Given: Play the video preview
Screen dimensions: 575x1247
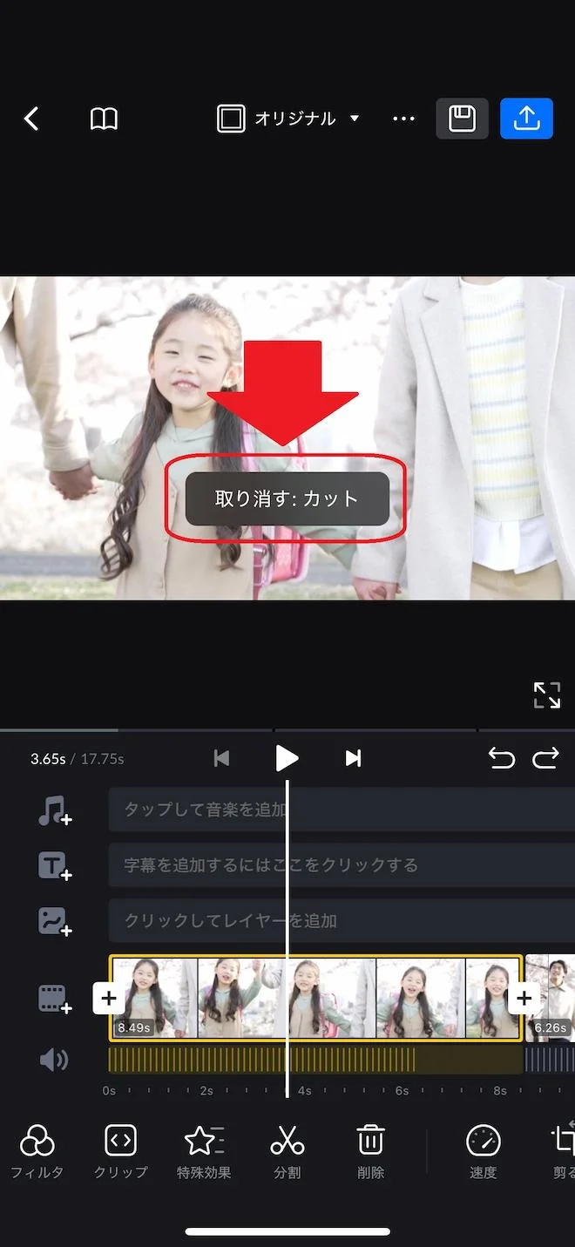Looking at the screenshot, I should [x=287, y=758].
